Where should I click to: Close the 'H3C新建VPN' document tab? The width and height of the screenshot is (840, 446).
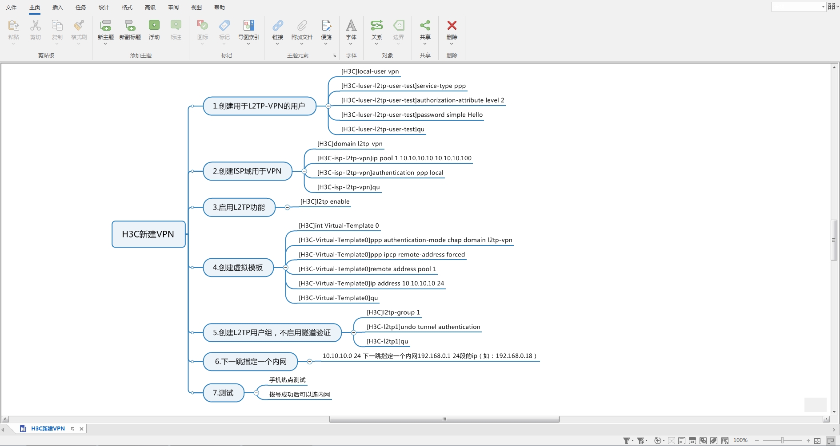tap(81, 429)
